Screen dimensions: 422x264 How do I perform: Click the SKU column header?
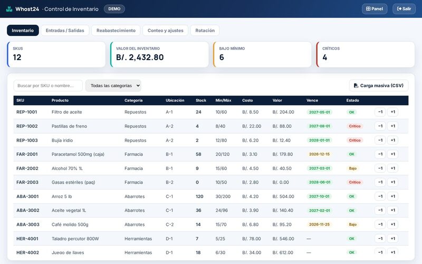click(x=20, y=100)
